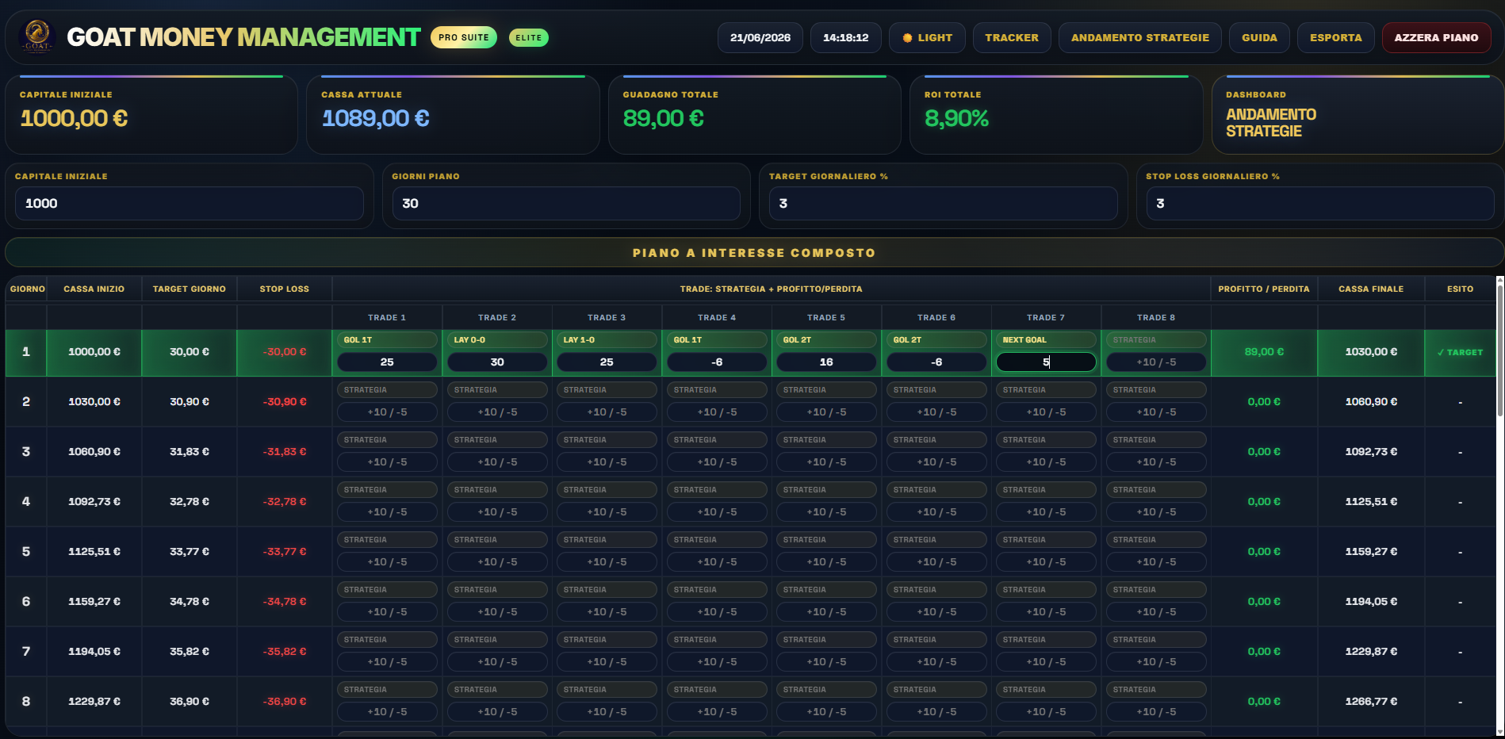Click the time display 14:18:12

845,37
